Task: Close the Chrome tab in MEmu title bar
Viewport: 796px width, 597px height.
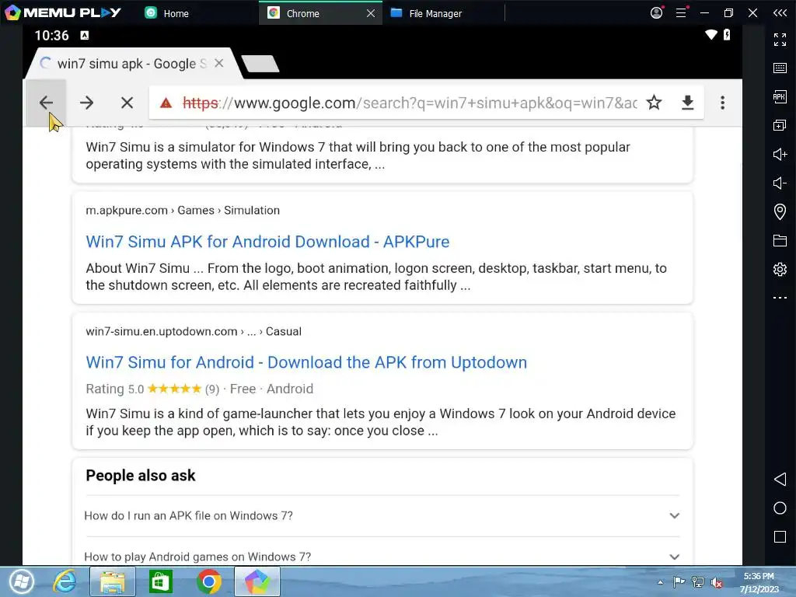Action: click(x=371, y=13)
